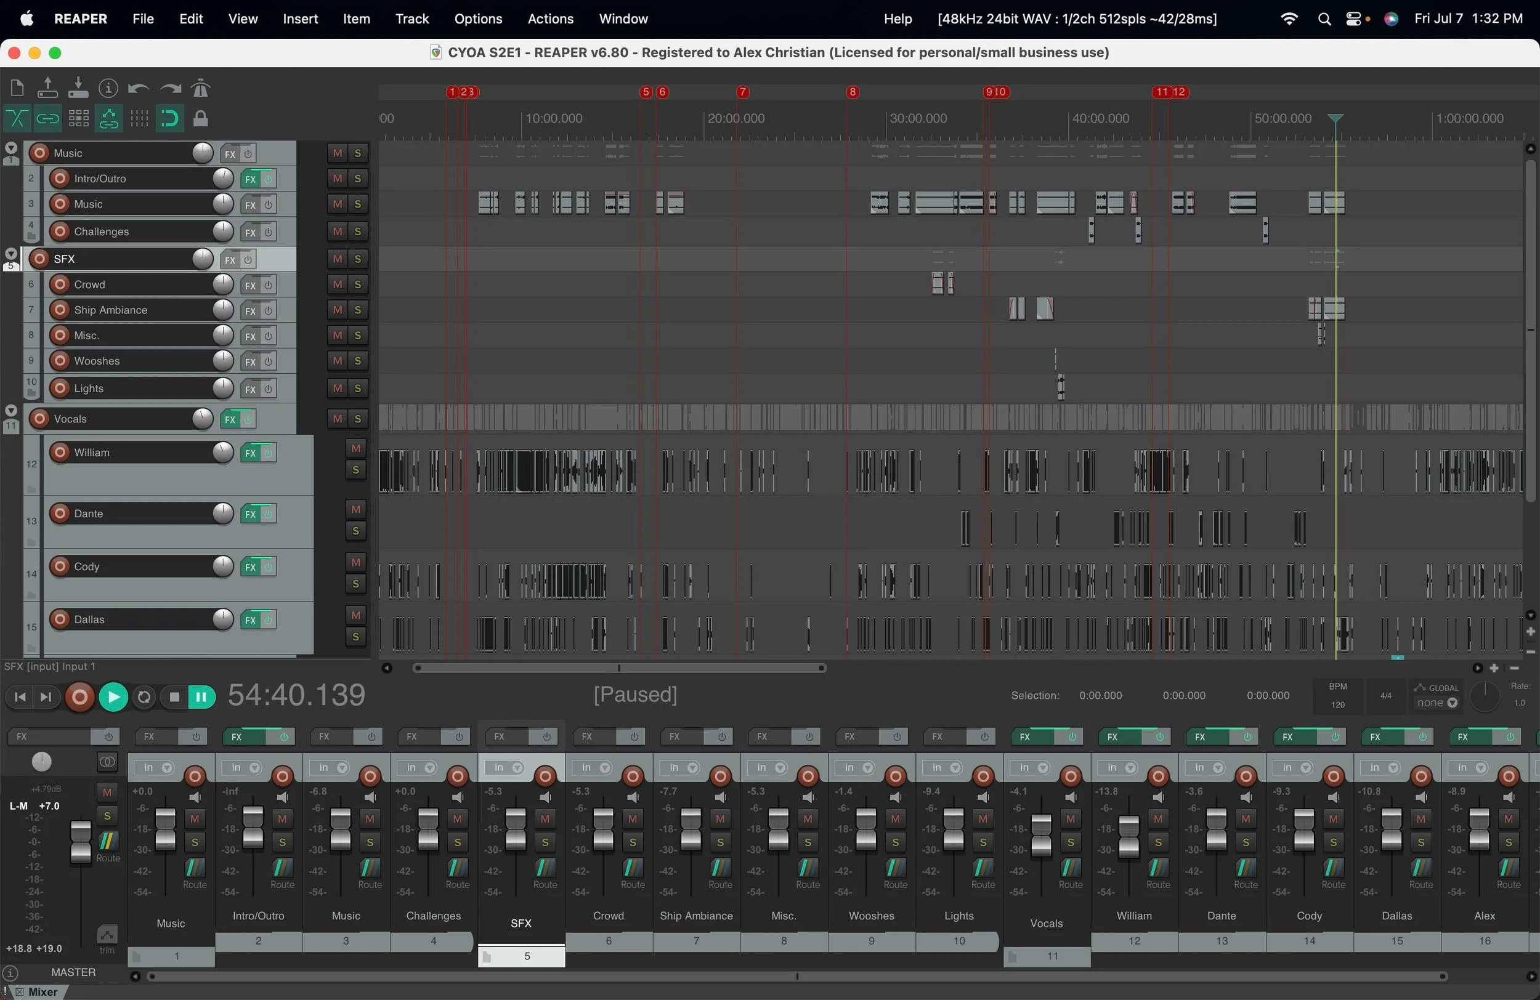
Task: Save the project using the save icon
Action: (78, 88)
